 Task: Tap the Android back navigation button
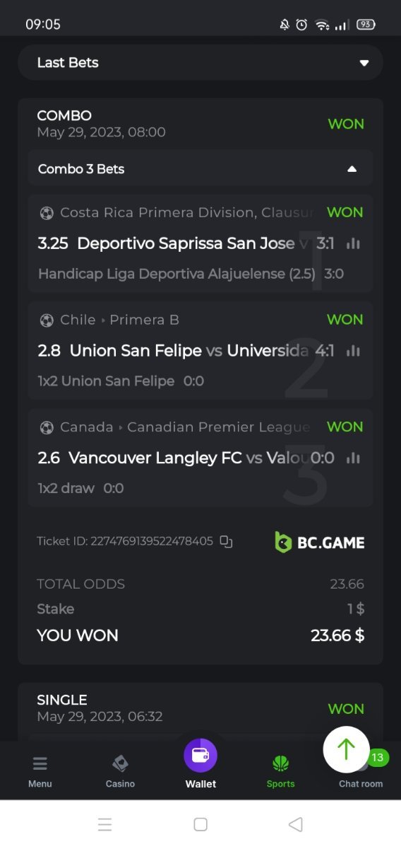click(296, 824)
